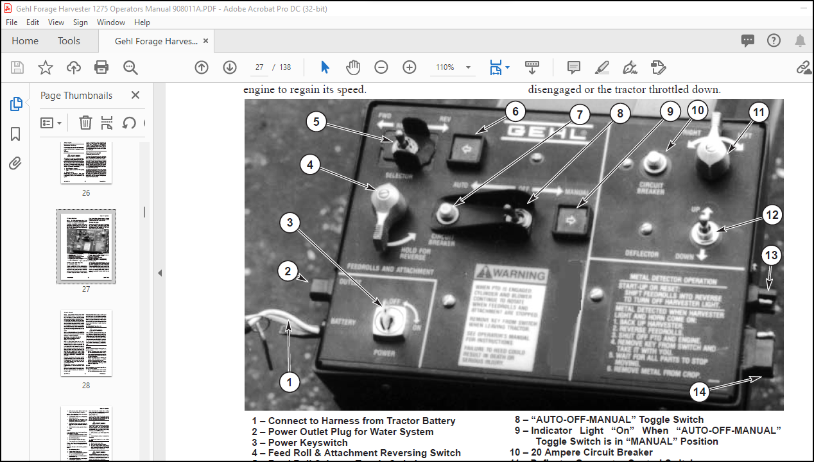Image resolution: width=814 pixels, height=462 pixels.
Task: Open the View menu
Action: (56, 22)
